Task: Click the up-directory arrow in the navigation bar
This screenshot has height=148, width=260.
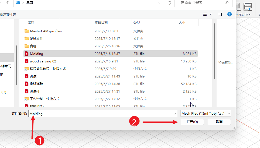Action: pos(8,3)
